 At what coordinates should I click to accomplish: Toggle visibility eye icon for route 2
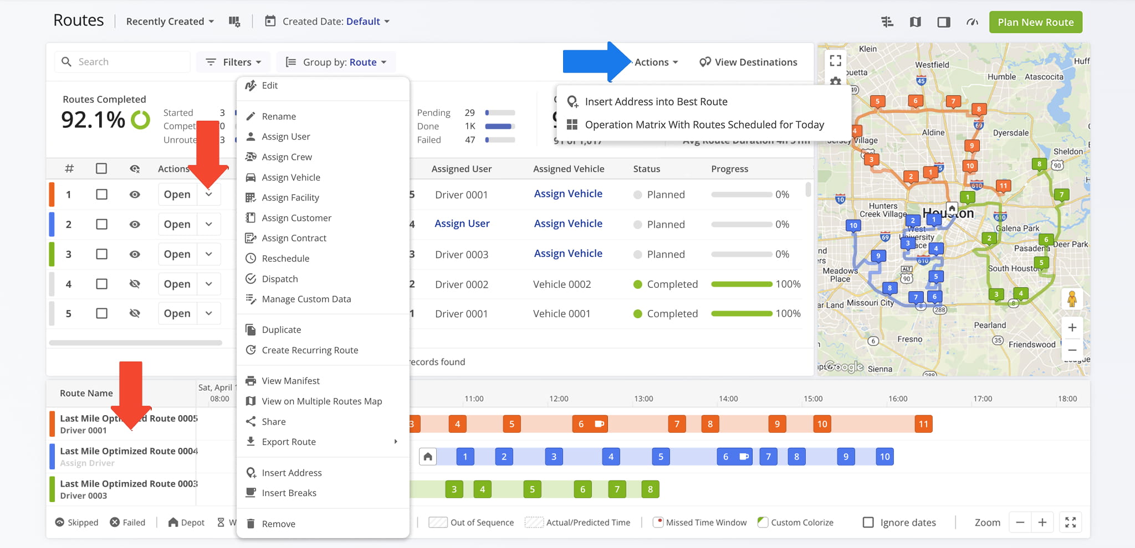(x=135, y=224)
